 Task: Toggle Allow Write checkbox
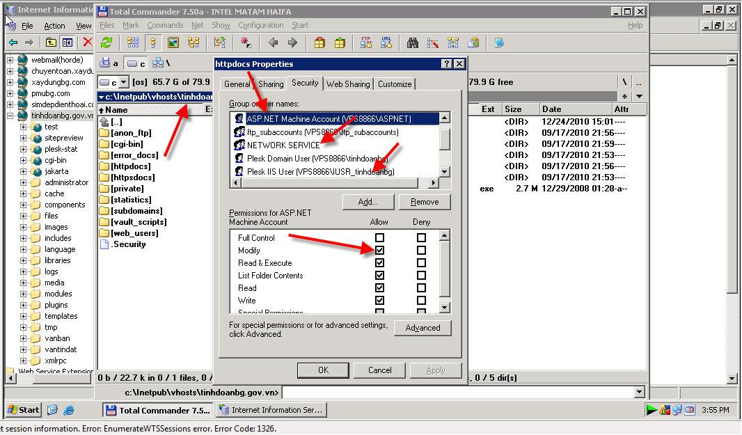pos(379,300)
